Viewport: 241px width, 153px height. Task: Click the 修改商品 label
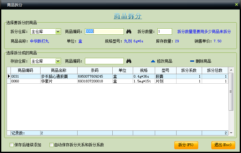click(164, 61)
